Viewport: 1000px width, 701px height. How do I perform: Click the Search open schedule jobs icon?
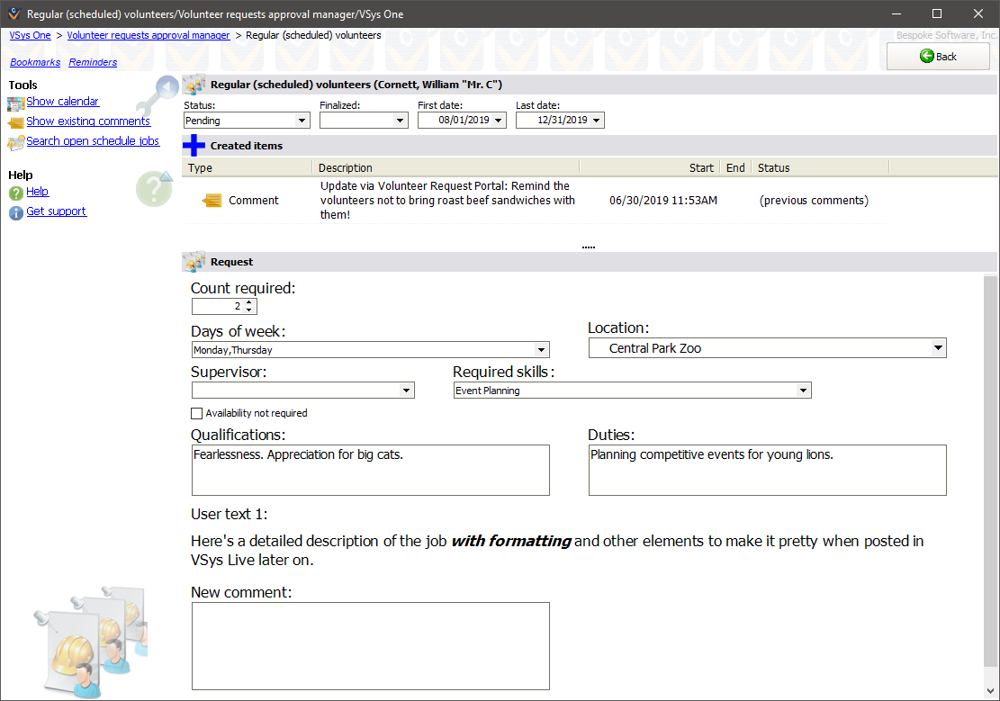click(x=16, y=142)
